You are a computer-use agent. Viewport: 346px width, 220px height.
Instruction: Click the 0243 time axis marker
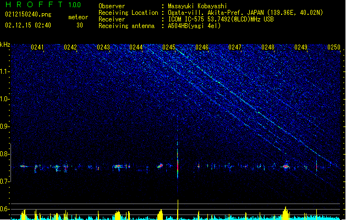point(103,47)
